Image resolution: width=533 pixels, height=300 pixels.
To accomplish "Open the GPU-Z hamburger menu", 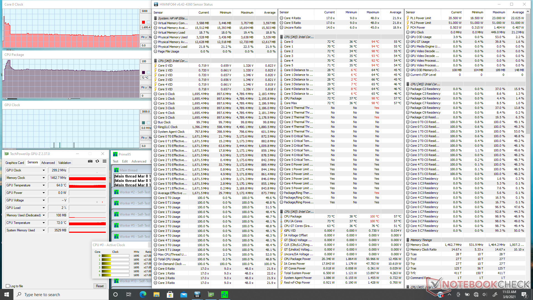I will [104, 161].
